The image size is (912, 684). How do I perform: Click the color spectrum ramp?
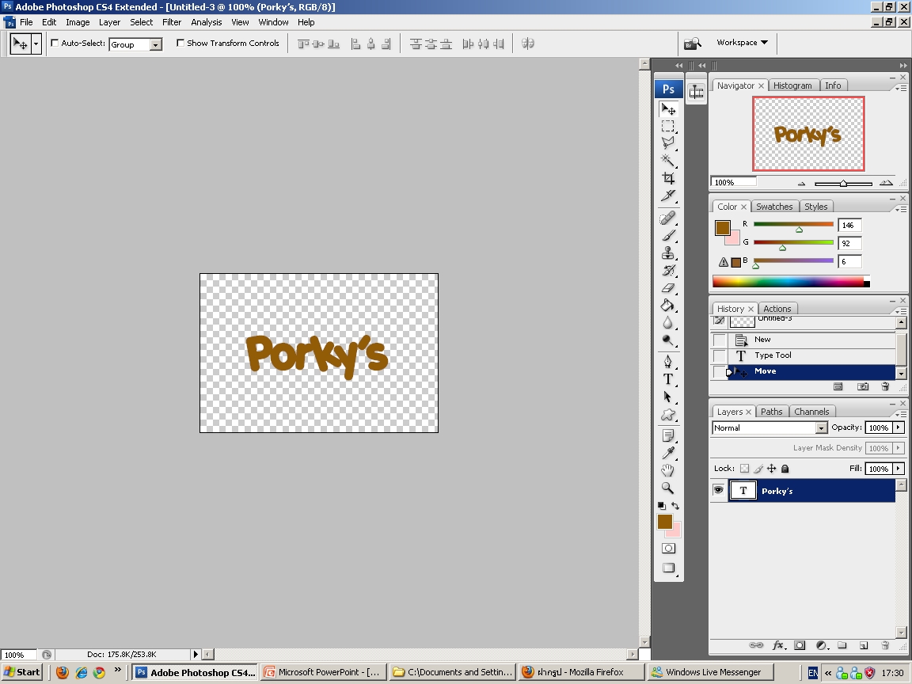pyautogui.click(x=791, y=282)
